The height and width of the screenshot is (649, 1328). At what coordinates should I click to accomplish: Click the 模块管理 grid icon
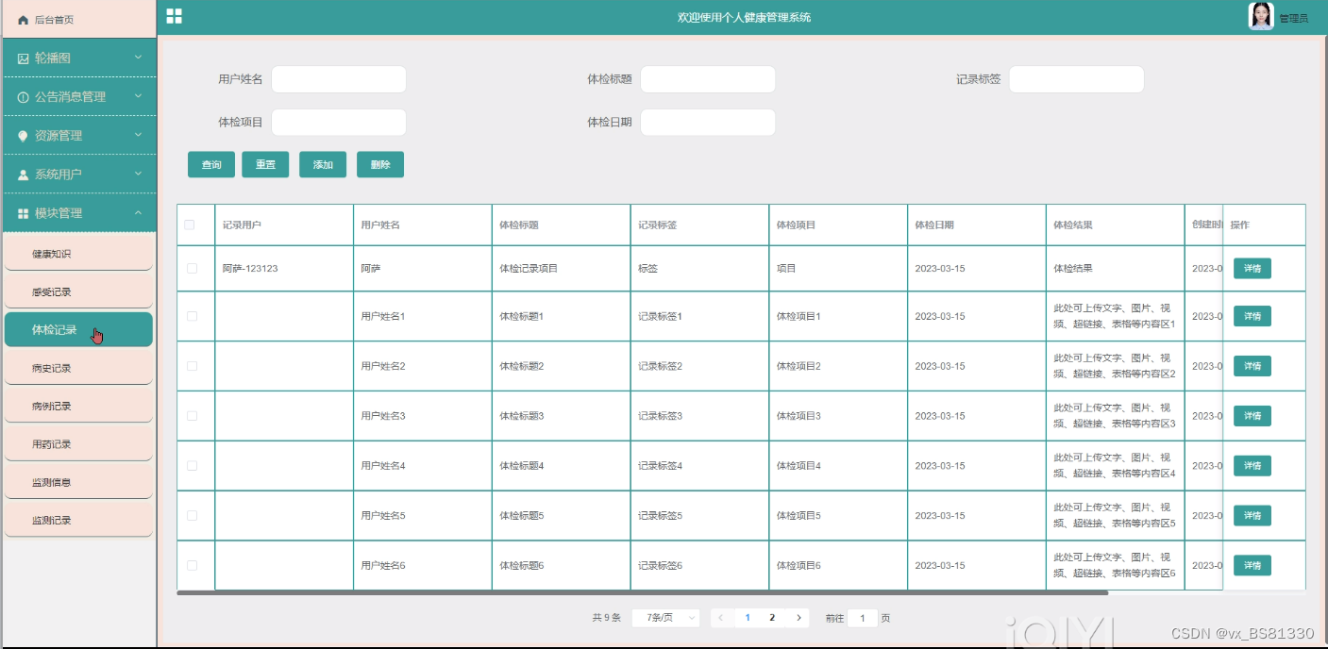pos(24,213)
